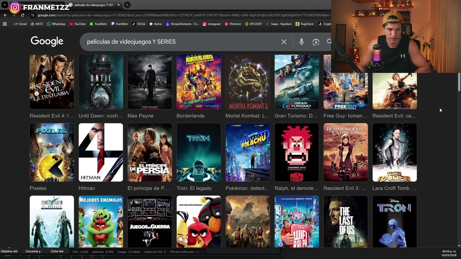The height and width of the screenshot is (259, 461).
Task: Open the Final Fantasy VII poster
Action: click(52, 222)
